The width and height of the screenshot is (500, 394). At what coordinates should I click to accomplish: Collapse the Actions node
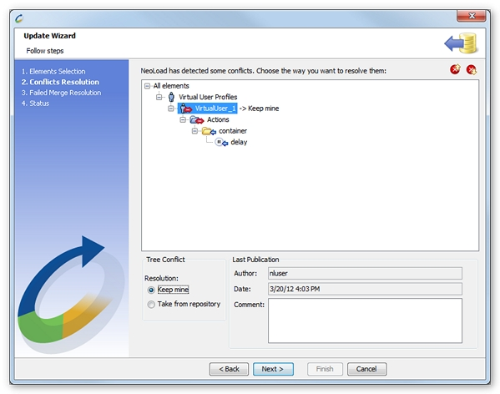tap(183, 120)
